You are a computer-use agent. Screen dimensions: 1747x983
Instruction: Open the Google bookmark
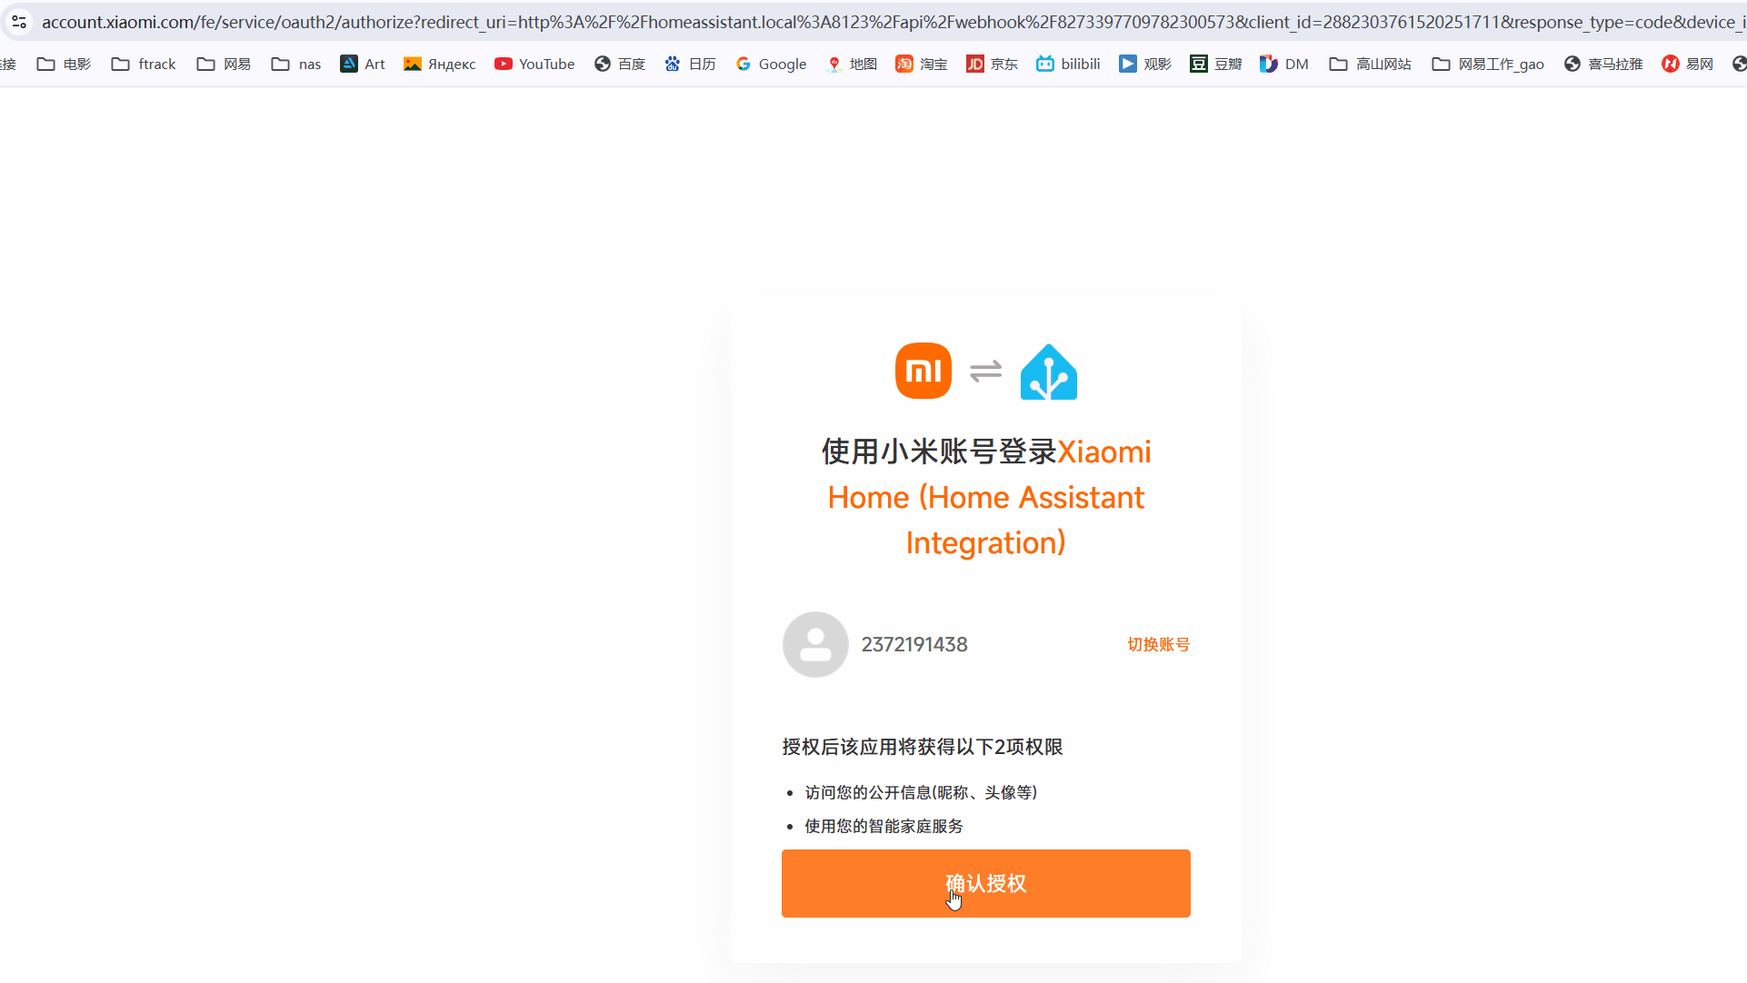771,64
